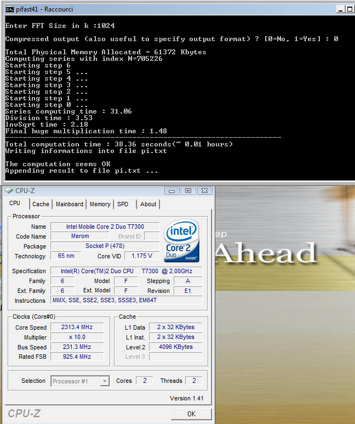Maximize the CPU-Z window
The image size is (355, 424).
click(x=188, y=191)
